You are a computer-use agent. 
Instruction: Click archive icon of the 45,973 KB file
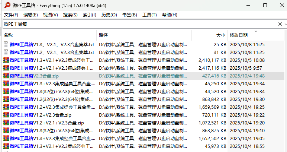(x=6, y=146)
